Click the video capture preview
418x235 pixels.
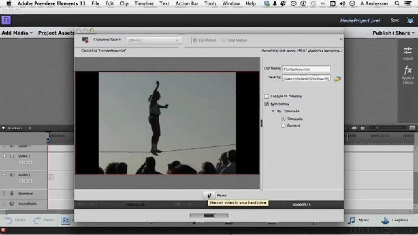(167, 123)
